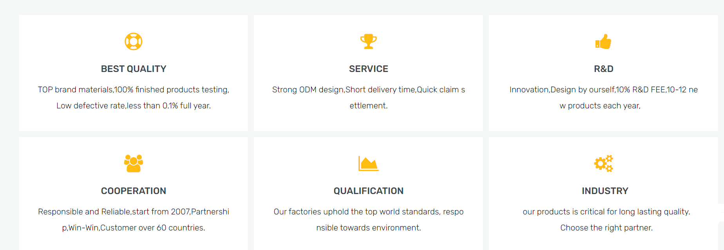The width and height of the screenshot is (724, 250).
Task: Click the lifebuoy icon above Best Quality
Action: [134, 41]
